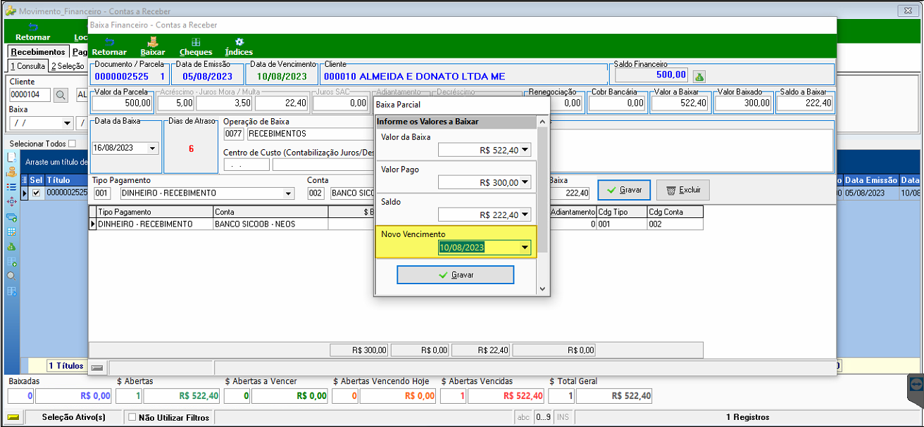The image size is (924, 427).
Task: Toggle the Selecionar Todos checkbox
Action: pyautogui.click(x=72, y=144)
